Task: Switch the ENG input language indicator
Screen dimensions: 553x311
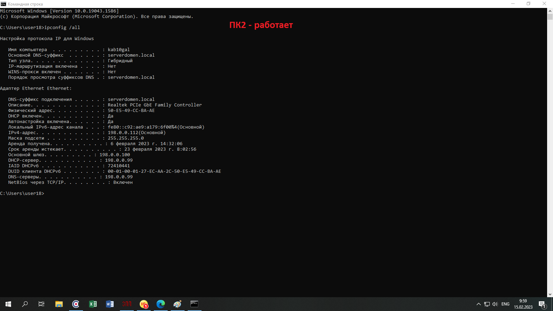Action: click(x=505, y=304)
